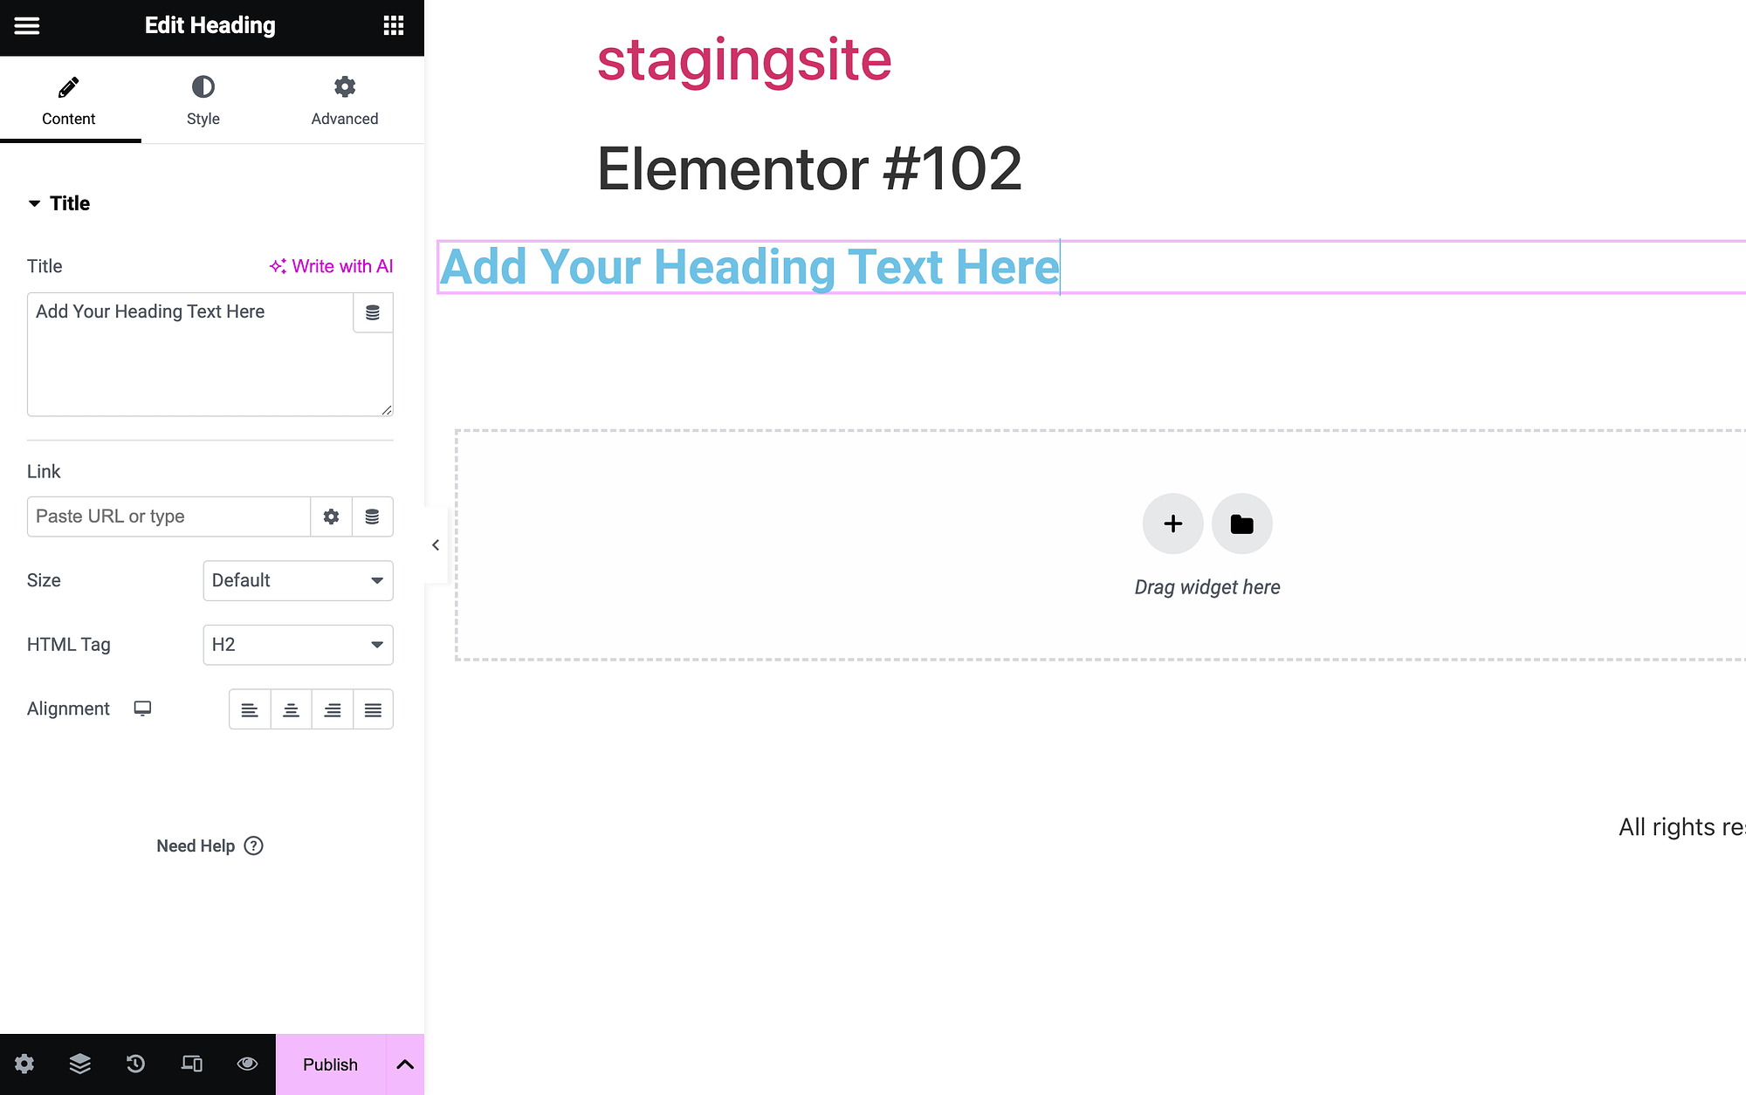Image resolution: width=1746 pixels, height=1095 pixels.
Task: Expand the Title section disclosure triangle
Action: [x=34, y=202]
